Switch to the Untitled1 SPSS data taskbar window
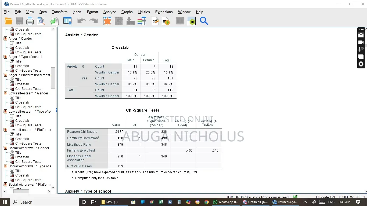 (x=255, y=202)
